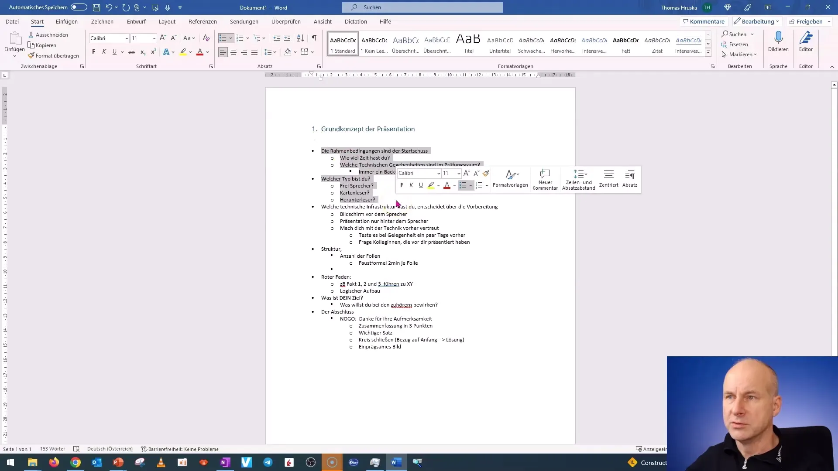
Task: Open the Datei menu
Action: pyautogui.click(x=12, y=21)
